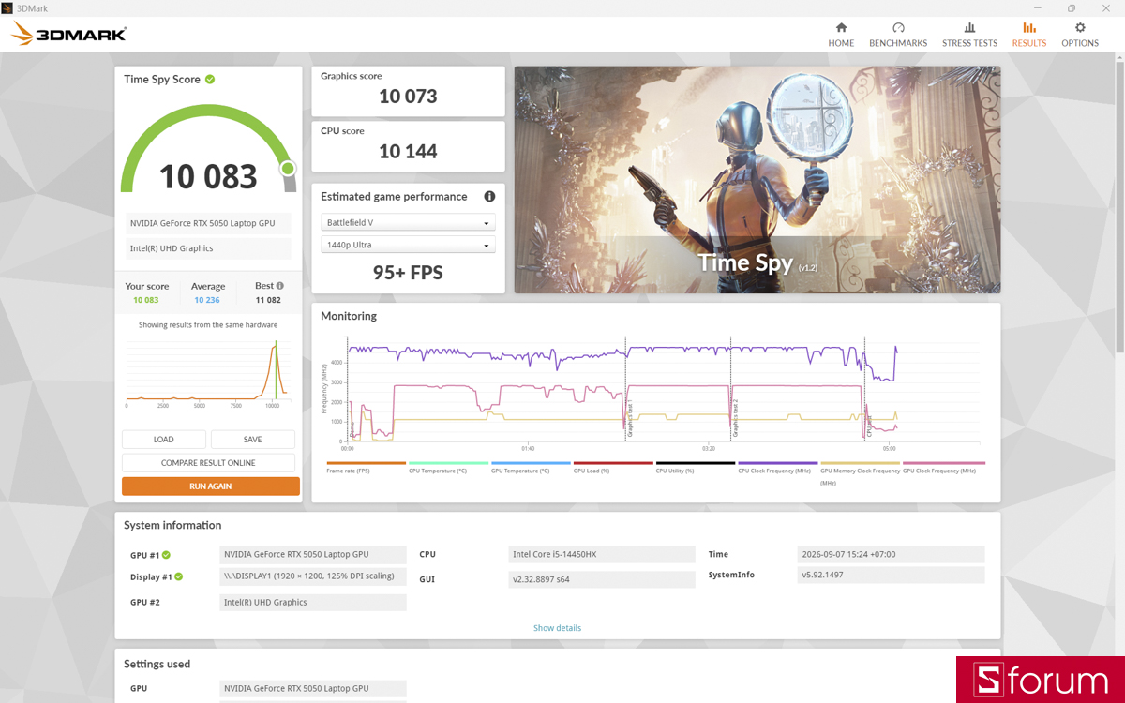Image resolution: width=1125 pixels, height=703 pixels.
Task: Click the CPU test marker in monitoring chart
Action: pos(869,426)
